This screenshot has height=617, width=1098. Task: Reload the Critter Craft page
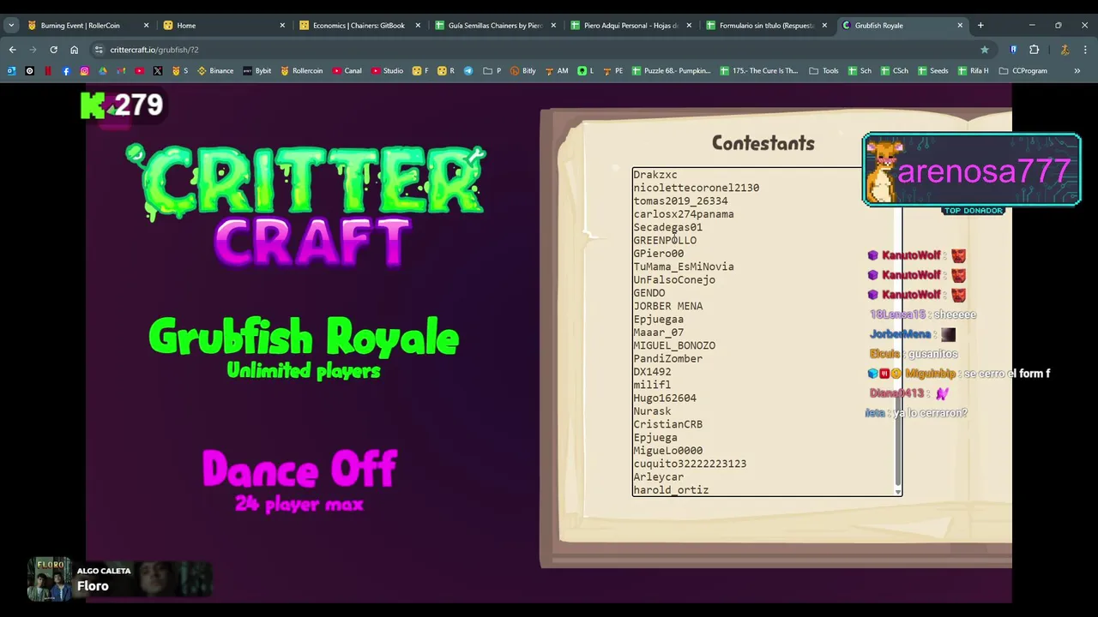click(53, 50)
